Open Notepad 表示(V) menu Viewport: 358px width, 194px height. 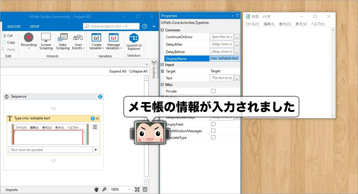(x=301, y=24)
